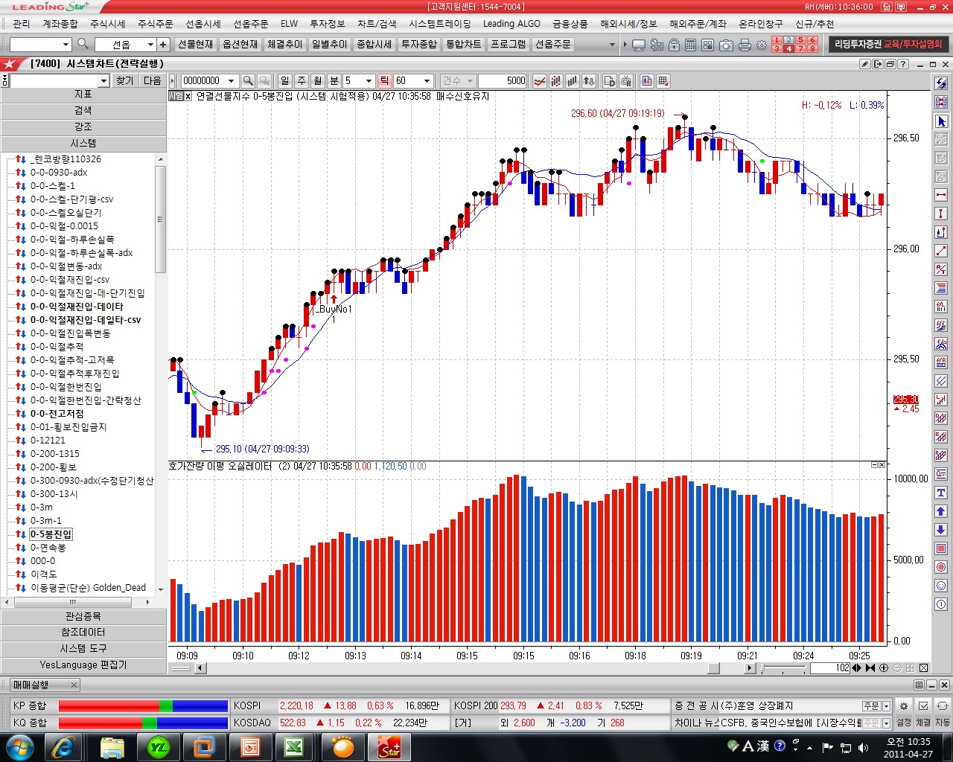Image resolution: width=953 pixels, height=762 pixels.
Task: Click the zoom magnifier in chart toolbar
Action: [x=248, y=80]
